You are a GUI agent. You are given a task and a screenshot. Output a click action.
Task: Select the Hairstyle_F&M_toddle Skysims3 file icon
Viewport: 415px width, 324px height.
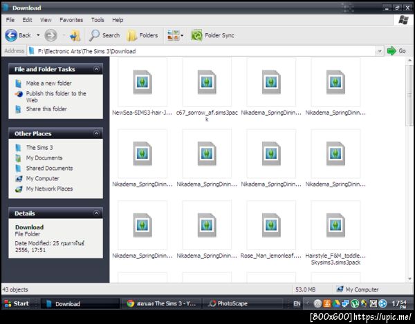pos(335,225)
